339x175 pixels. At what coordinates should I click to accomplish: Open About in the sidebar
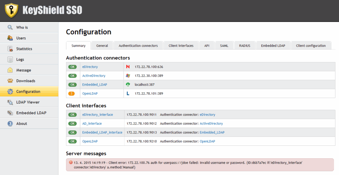[x=29, y=124]
